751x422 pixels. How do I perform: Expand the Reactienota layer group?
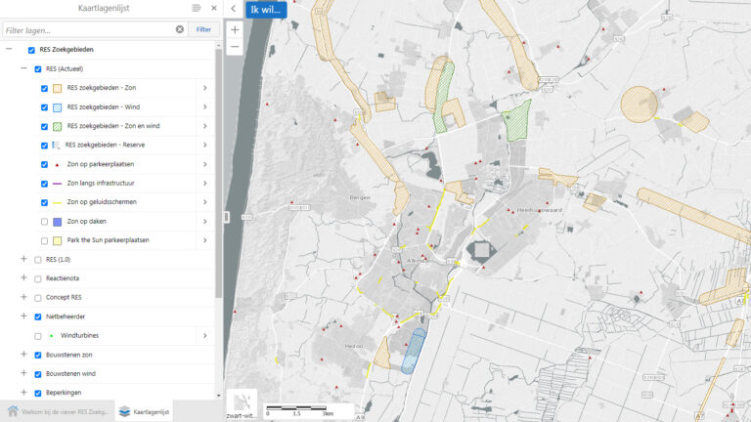point(23,278)
